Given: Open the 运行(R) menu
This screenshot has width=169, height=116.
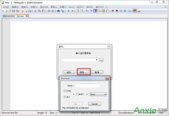Looking at the screenshot, I should [x=80, y=7].
